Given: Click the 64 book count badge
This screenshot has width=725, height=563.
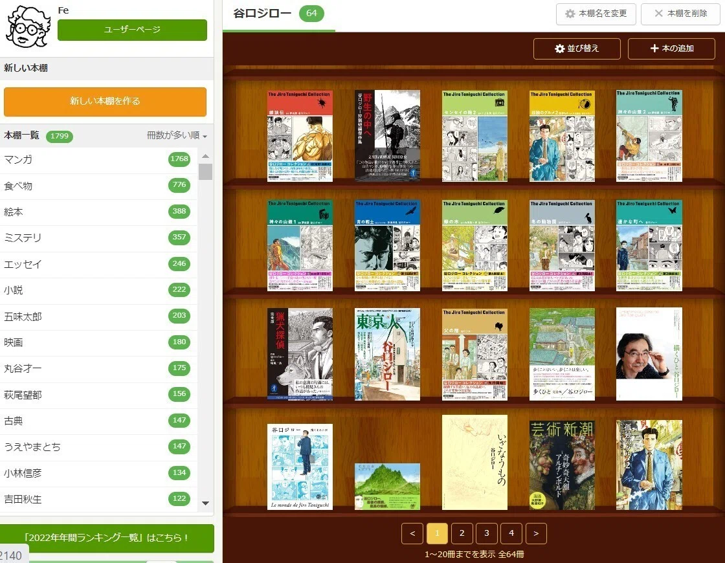Looking at the screenshot, I should click(311, 14).
